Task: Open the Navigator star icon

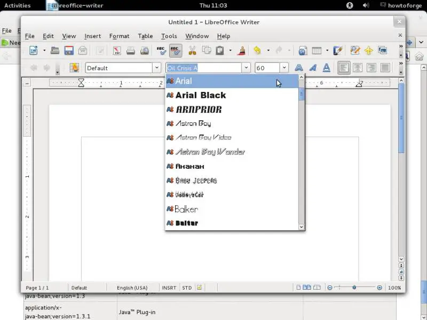Action: (x=368, y=50)
